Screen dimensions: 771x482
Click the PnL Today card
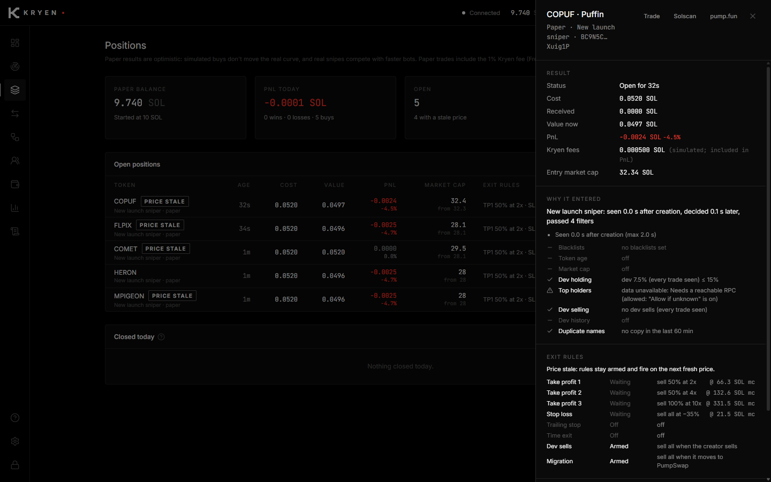click(326, 108)
